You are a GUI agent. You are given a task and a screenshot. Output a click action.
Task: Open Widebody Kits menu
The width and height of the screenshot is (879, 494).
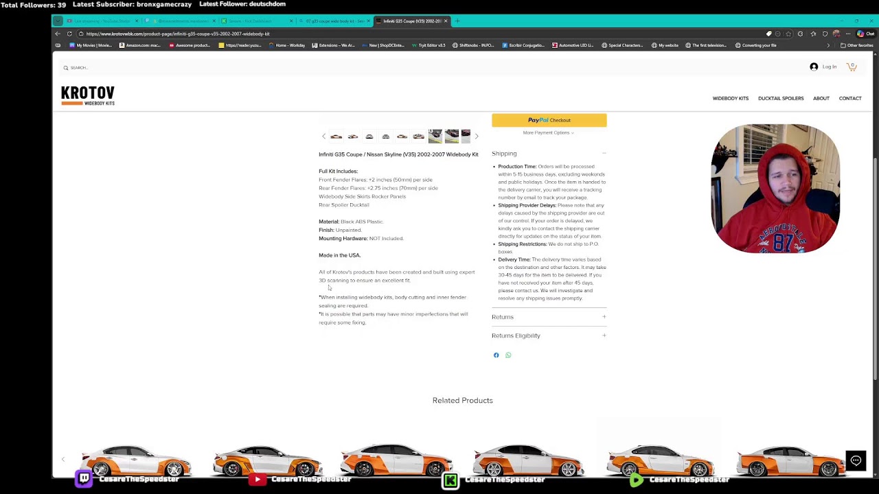(x=730, y=98)
